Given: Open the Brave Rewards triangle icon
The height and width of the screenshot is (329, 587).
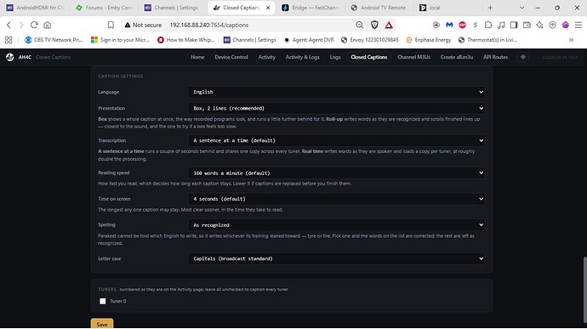Looking at the screenshot, I should [x=389, y=25].
